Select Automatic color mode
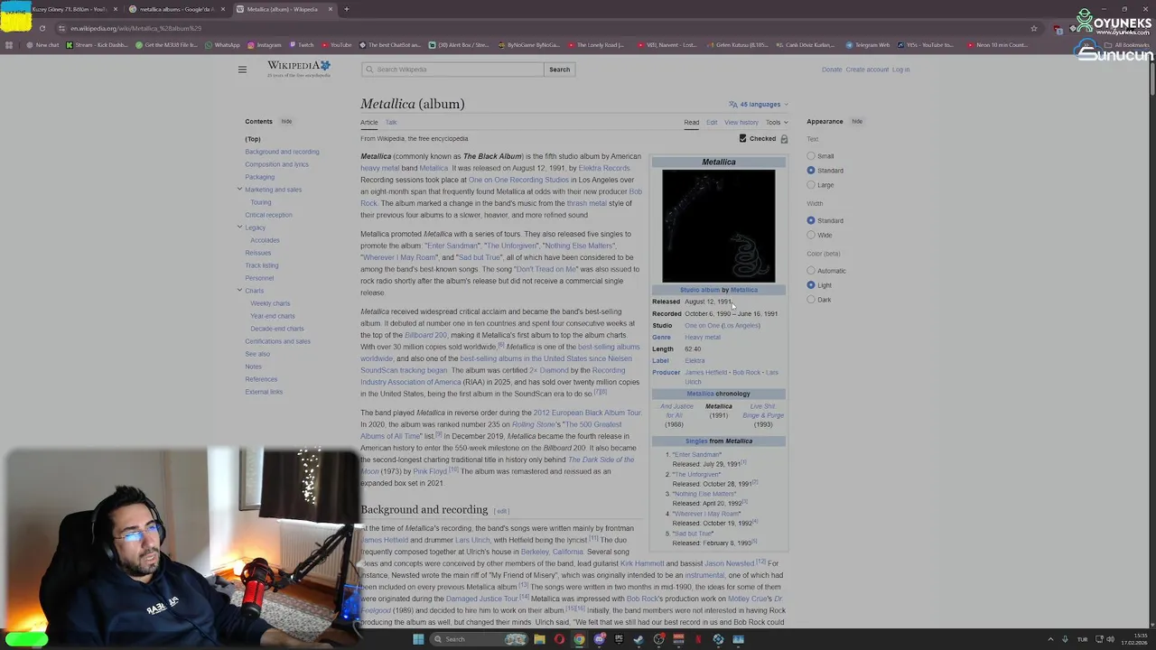This screenshot has height=650, width=1156. click(x=811, y=271)
